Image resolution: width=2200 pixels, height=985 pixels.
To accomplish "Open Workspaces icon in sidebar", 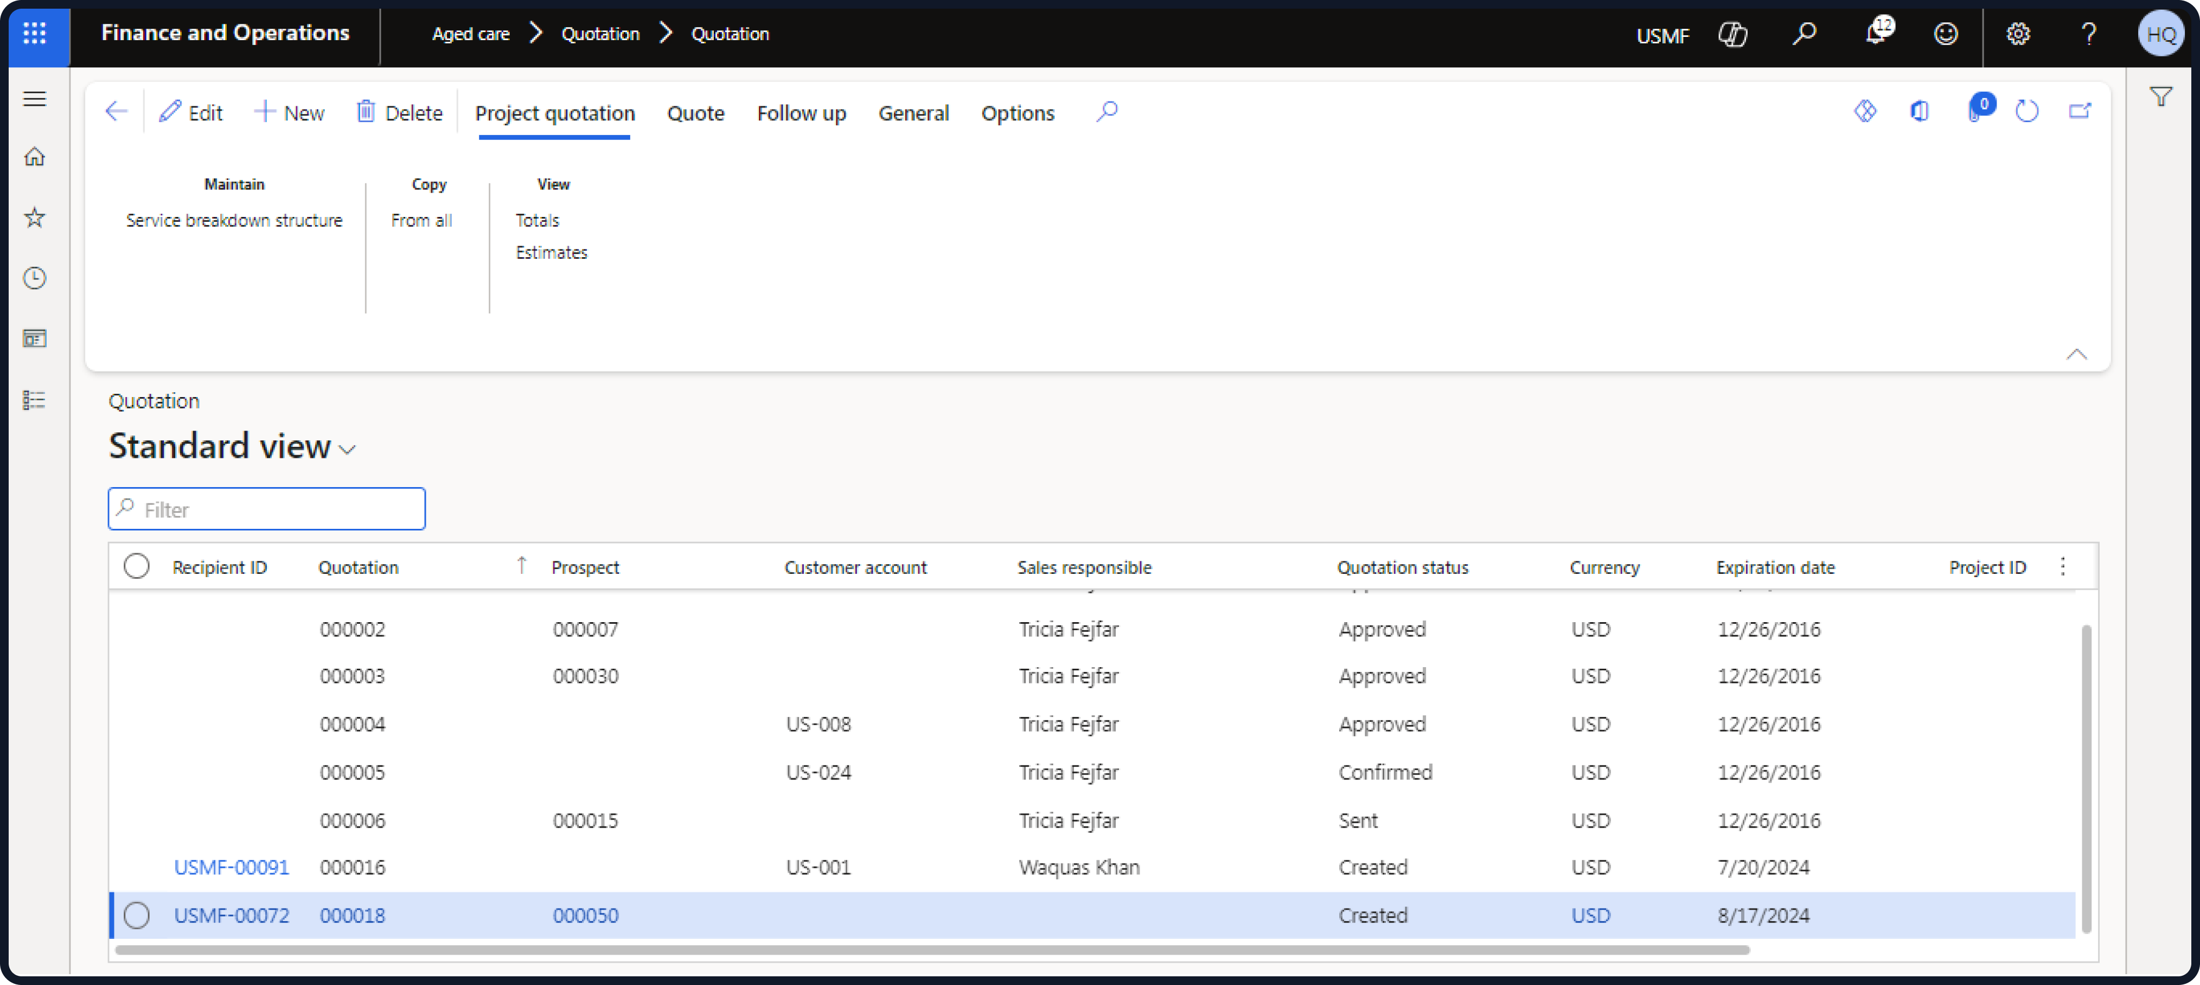I will pos(34,339).
